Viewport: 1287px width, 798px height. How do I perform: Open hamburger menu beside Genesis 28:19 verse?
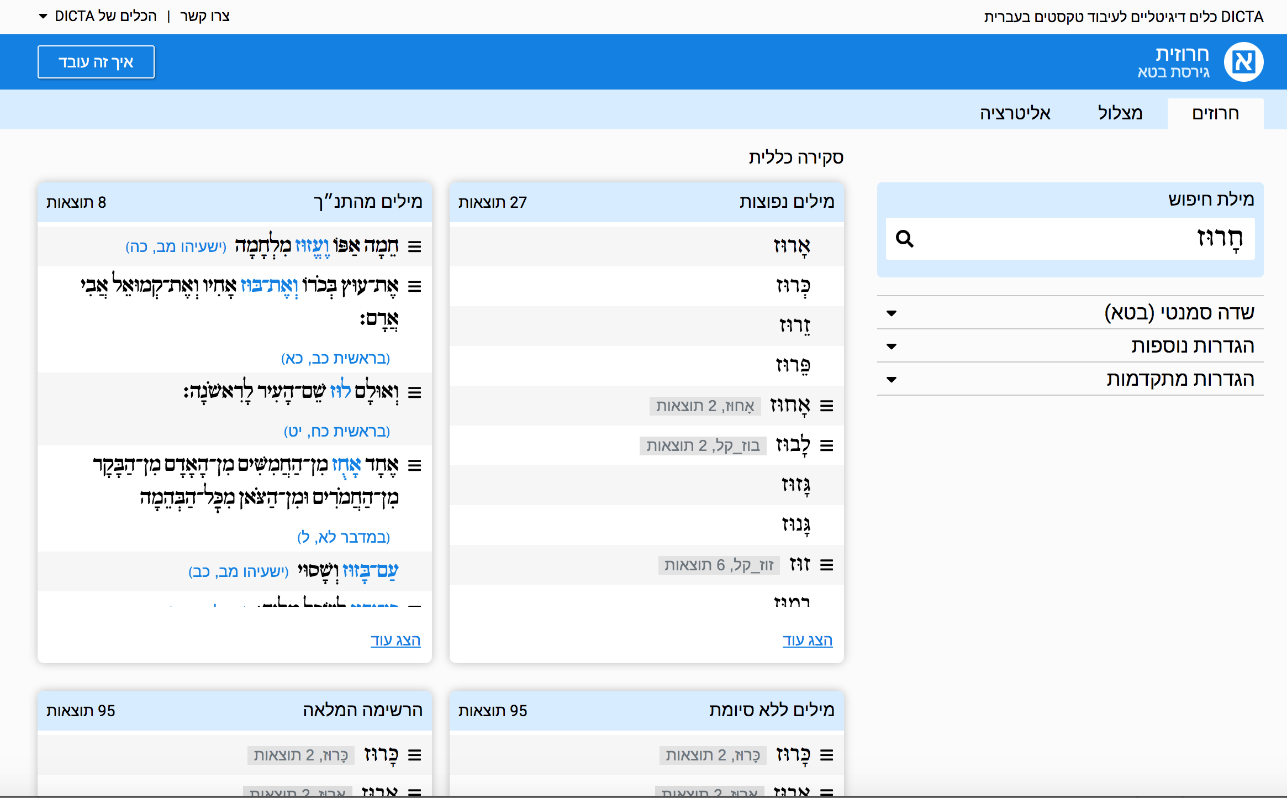pyautogui.click(x=414, y=392)
